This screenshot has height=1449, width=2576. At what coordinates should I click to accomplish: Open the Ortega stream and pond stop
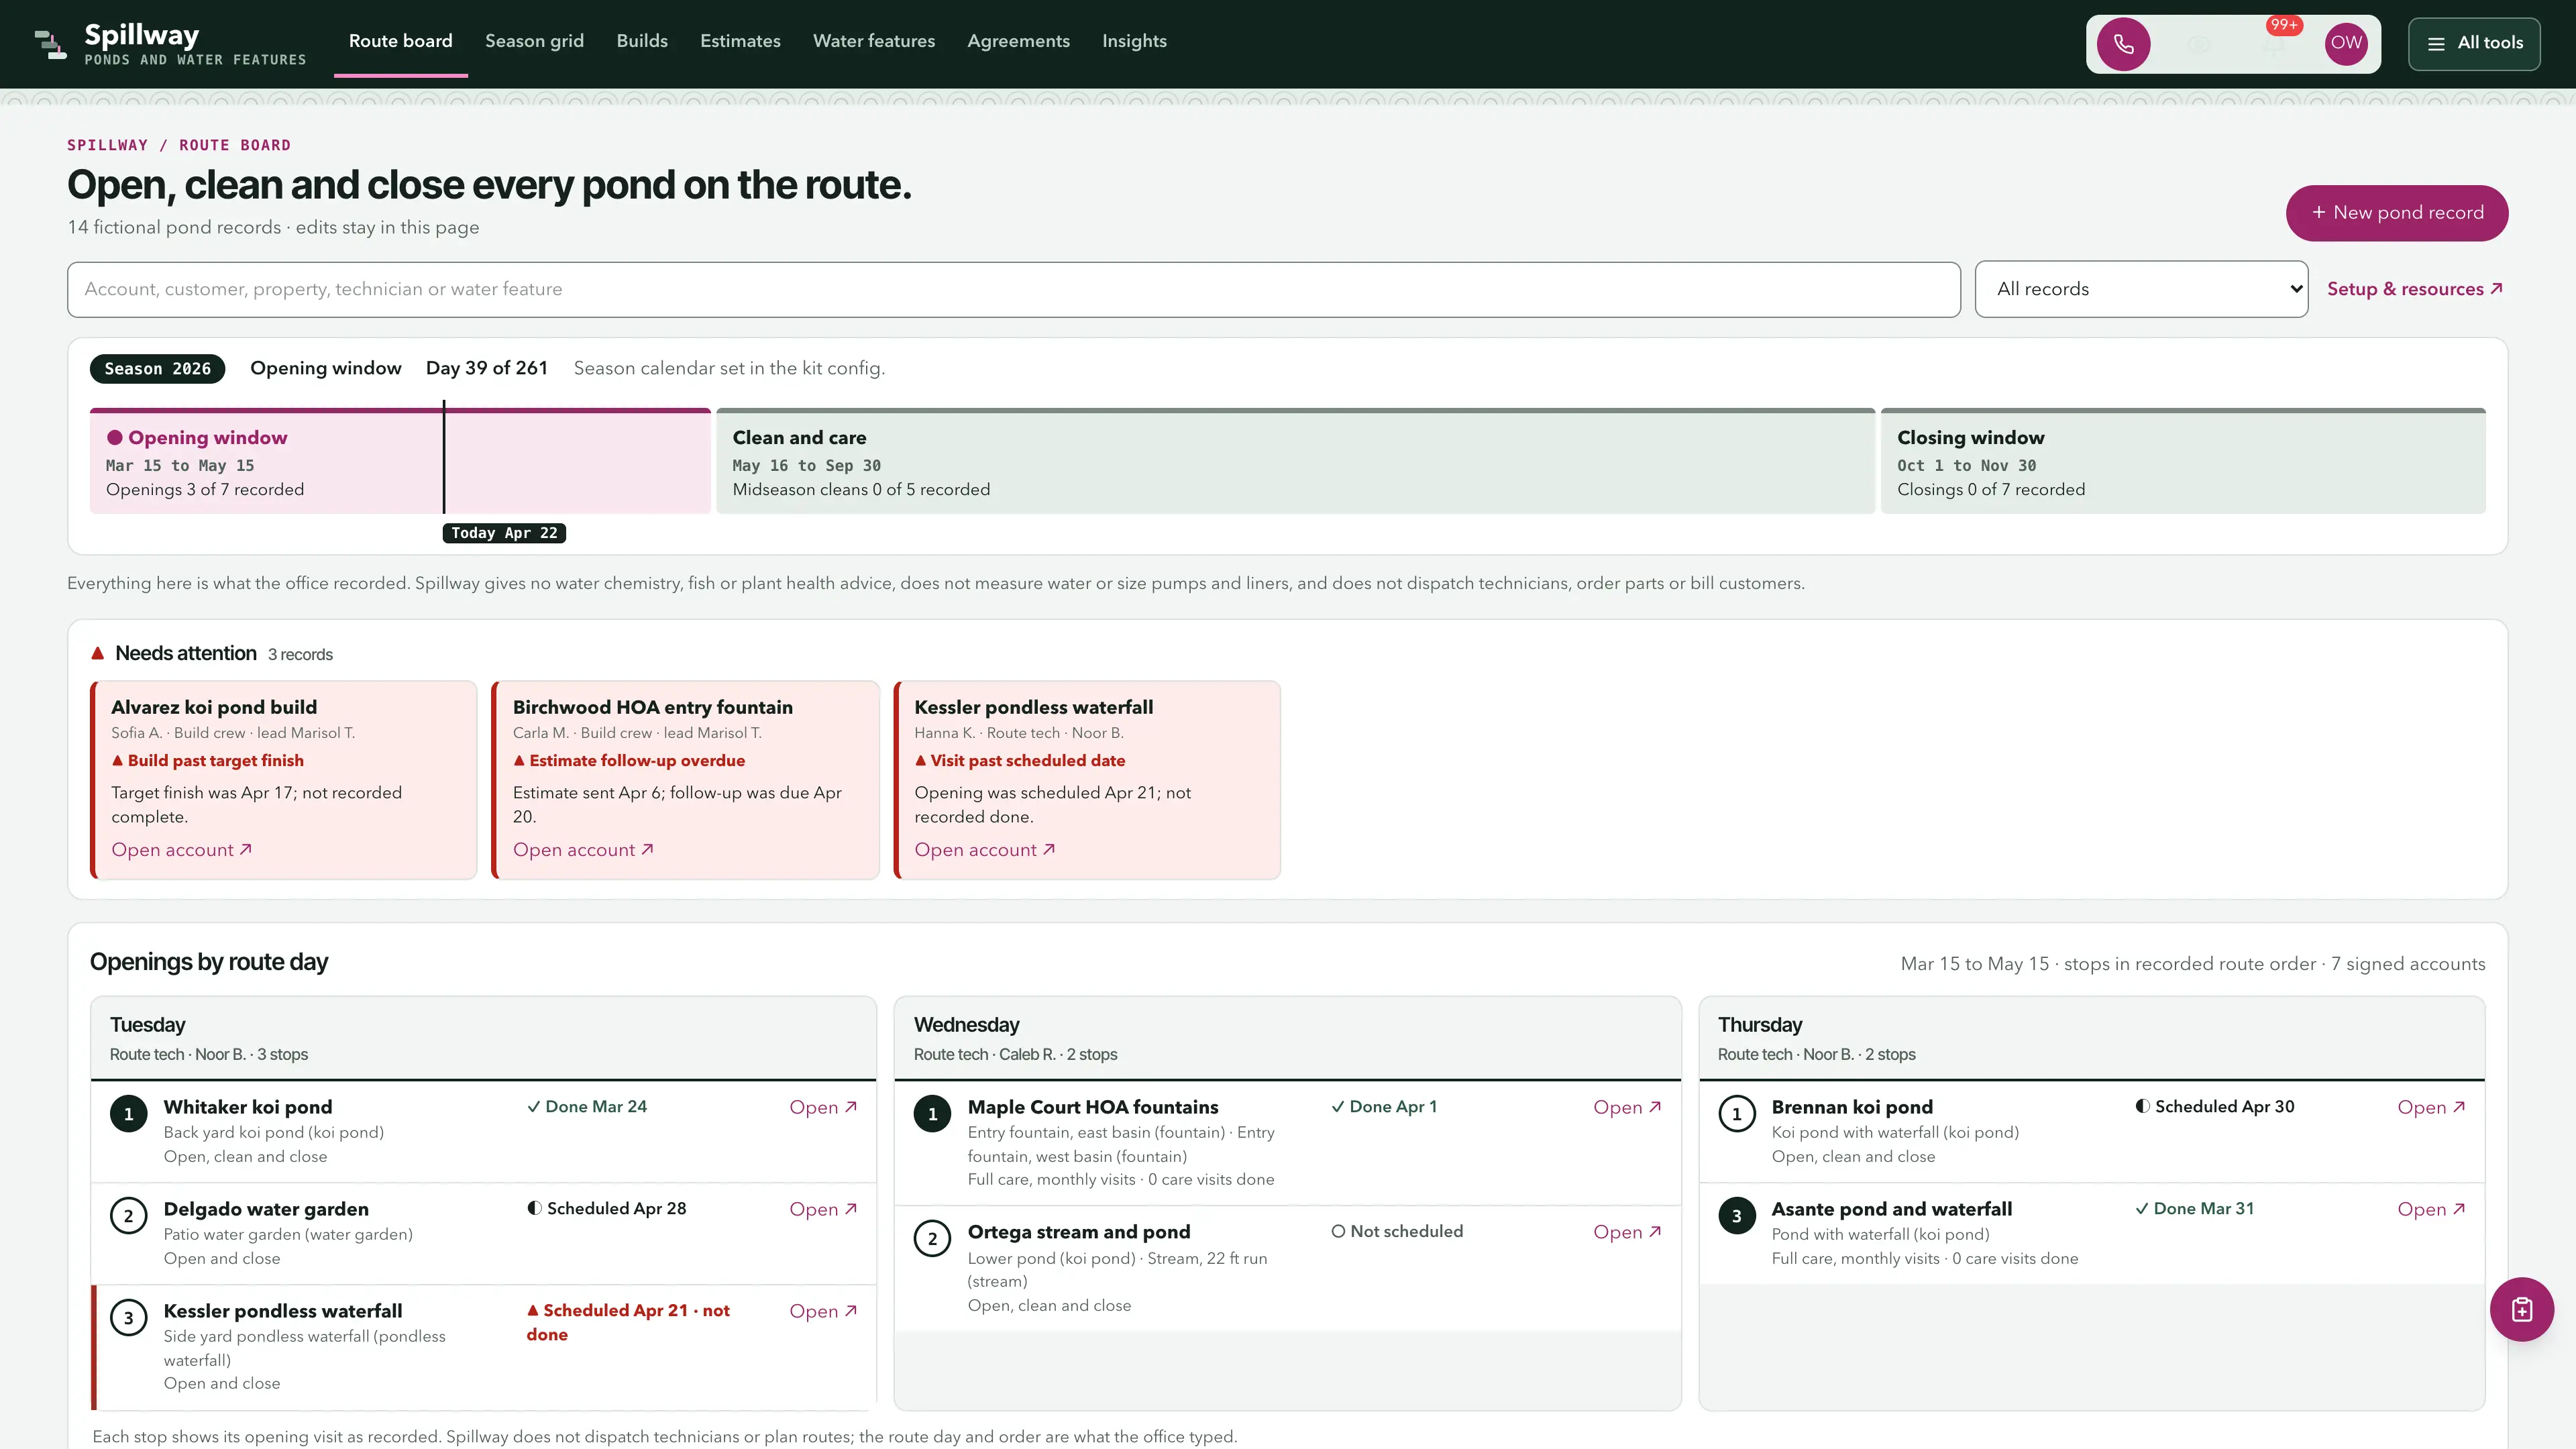pos(1627,1233)
